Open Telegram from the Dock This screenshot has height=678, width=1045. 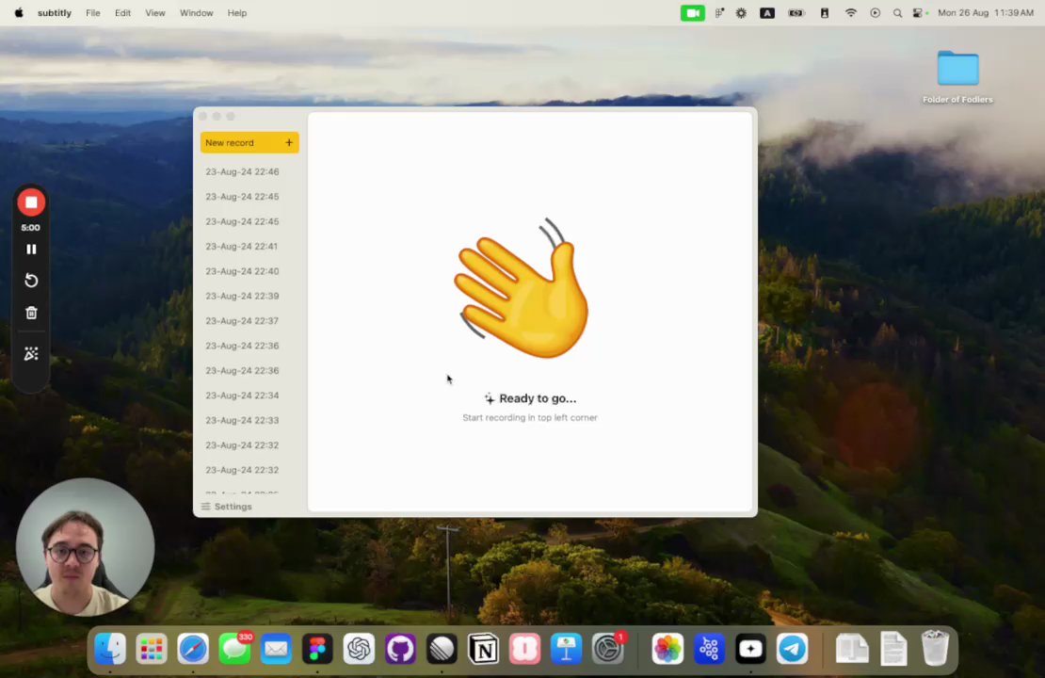(x=793, y=649)
